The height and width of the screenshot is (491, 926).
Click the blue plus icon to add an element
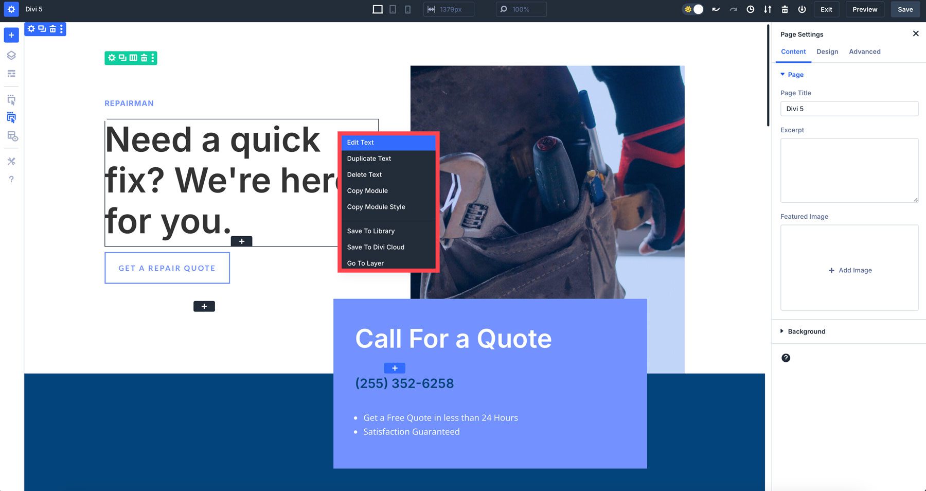tap(11, 35)
